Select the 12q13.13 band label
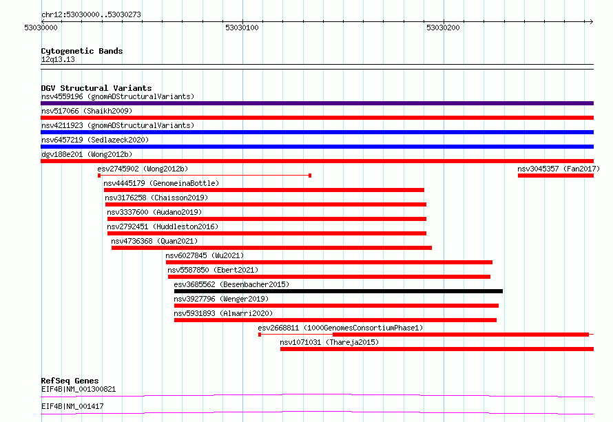Viewport: 613px width, 422px height. (x=58, y=59)
